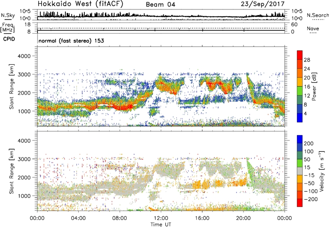Click the 'Beam 04' label
The image size is (329, 227).
pos(160,5)
